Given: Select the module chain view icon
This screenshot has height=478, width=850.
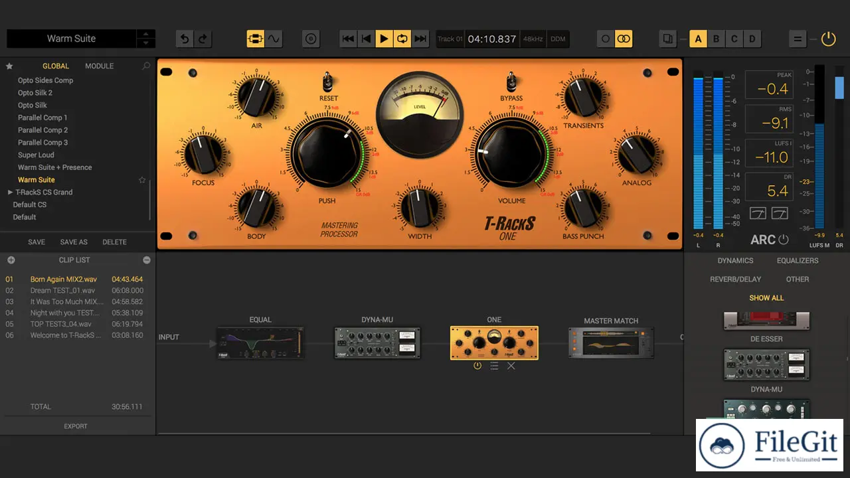Looking at the screenshot, I should coord(256,39).
